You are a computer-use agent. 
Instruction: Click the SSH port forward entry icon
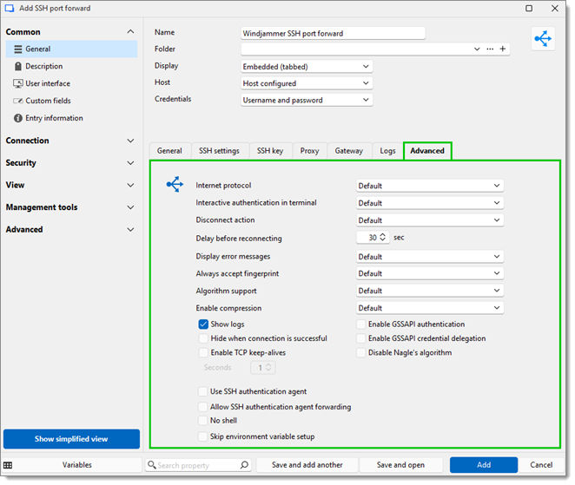pyautogui.click(x=544, y=39)
